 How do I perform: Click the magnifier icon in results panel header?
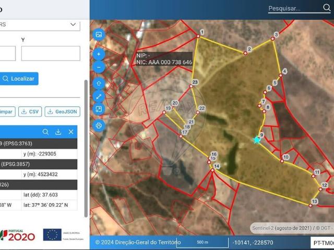pyautogui.click(x=46, y=132)
